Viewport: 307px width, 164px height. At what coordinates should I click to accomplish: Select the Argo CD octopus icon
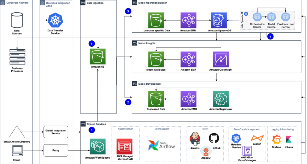pos(205,151)
